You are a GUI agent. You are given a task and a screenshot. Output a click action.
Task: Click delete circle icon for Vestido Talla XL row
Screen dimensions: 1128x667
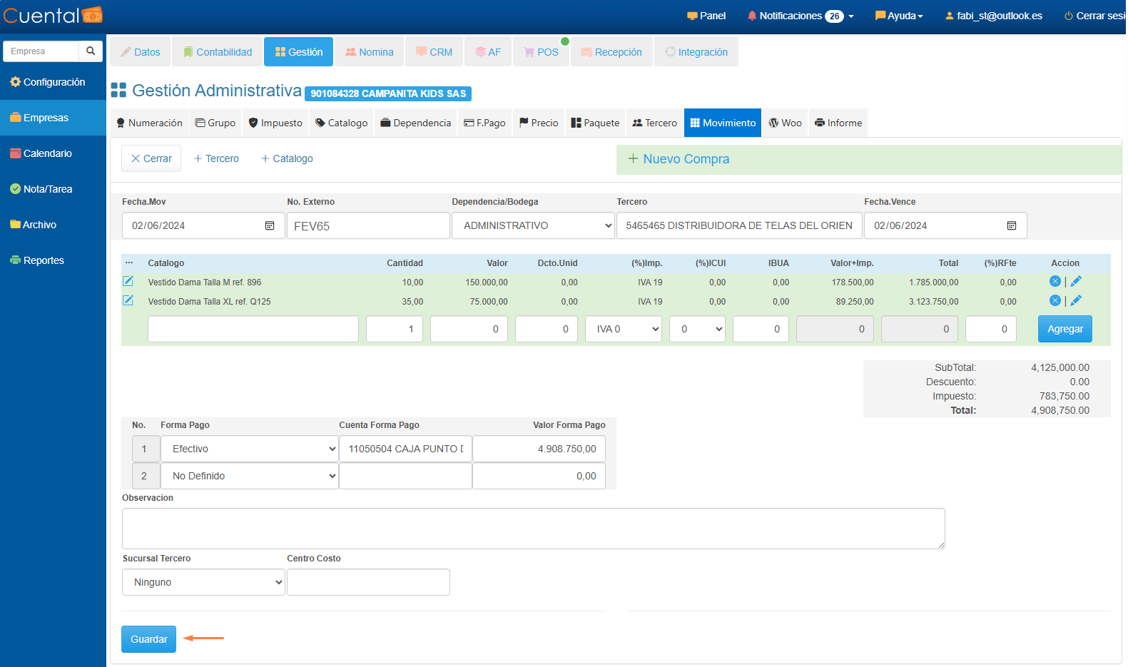coord(1055,301)
